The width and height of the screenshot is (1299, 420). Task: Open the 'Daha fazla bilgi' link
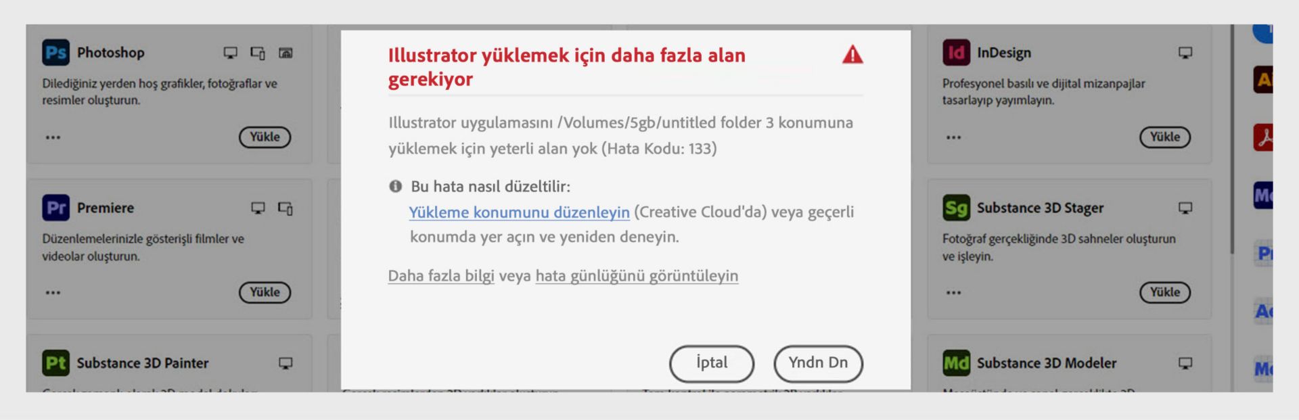pos(441,276)
